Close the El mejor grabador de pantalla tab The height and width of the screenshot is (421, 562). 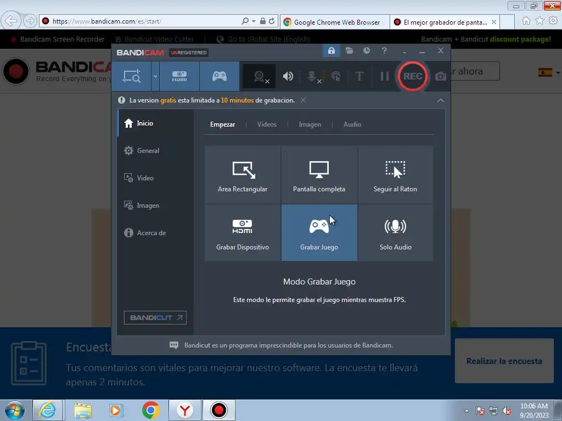coord(493,22)
